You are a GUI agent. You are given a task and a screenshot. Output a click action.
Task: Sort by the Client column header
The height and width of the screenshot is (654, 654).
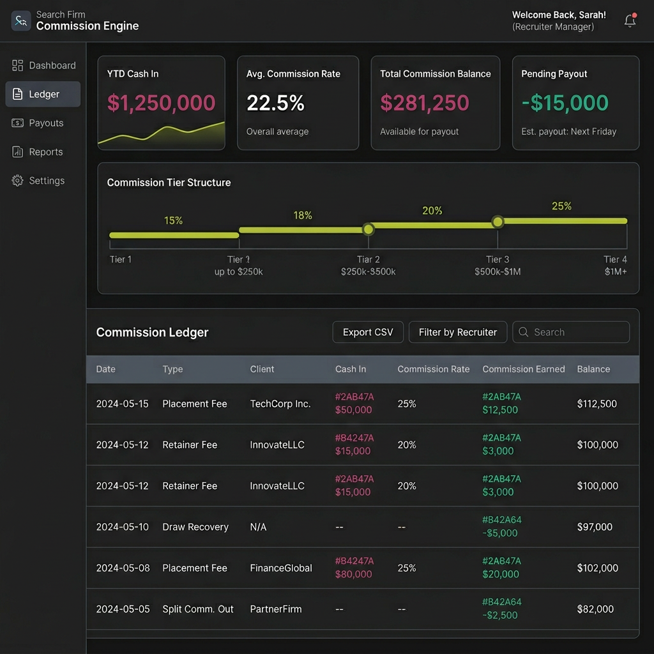tap(262, 369)
